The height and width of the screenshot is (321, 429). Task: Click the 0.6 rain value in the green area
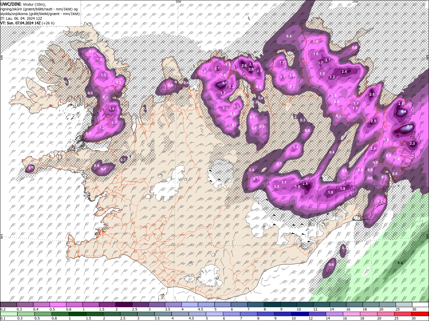pyautogui.click(x=400, y=263)
